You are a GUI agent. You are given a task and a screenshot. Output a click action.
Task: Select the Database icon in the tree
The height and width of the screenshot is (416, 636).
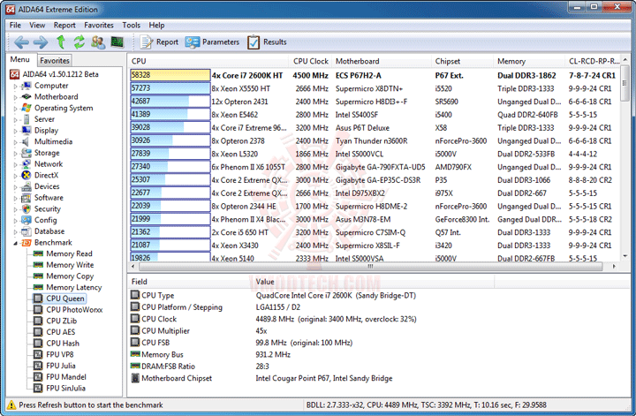point(26,231)
